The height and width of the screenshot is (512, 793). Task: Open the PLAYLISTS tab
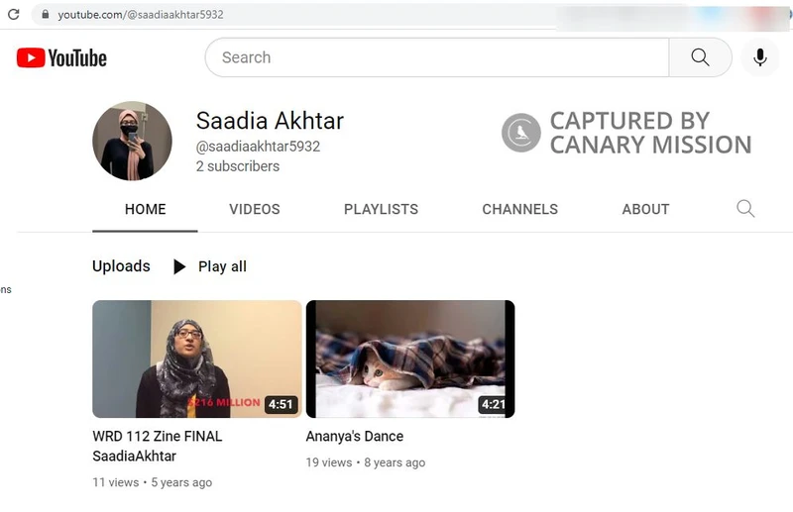[381, 209]
